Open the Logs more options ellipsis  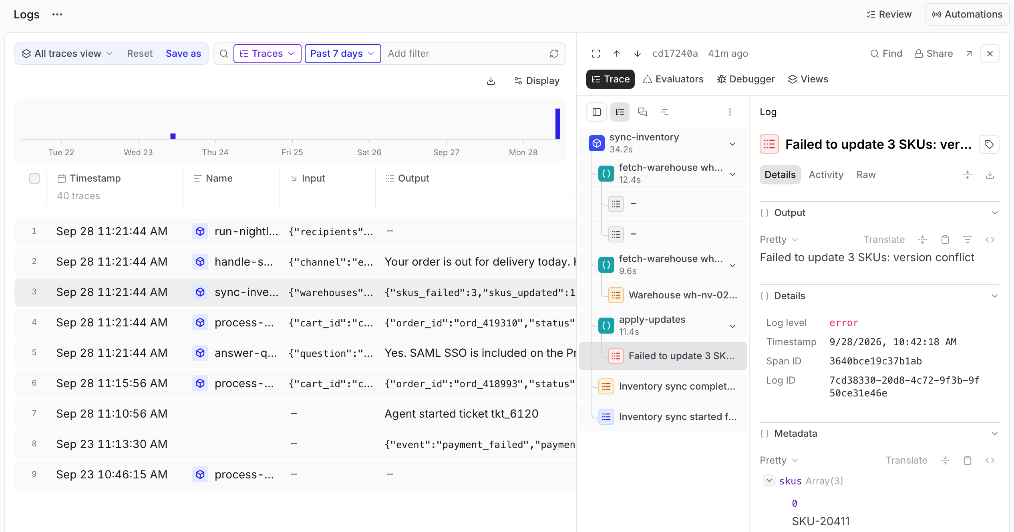(x=57, y=14)
